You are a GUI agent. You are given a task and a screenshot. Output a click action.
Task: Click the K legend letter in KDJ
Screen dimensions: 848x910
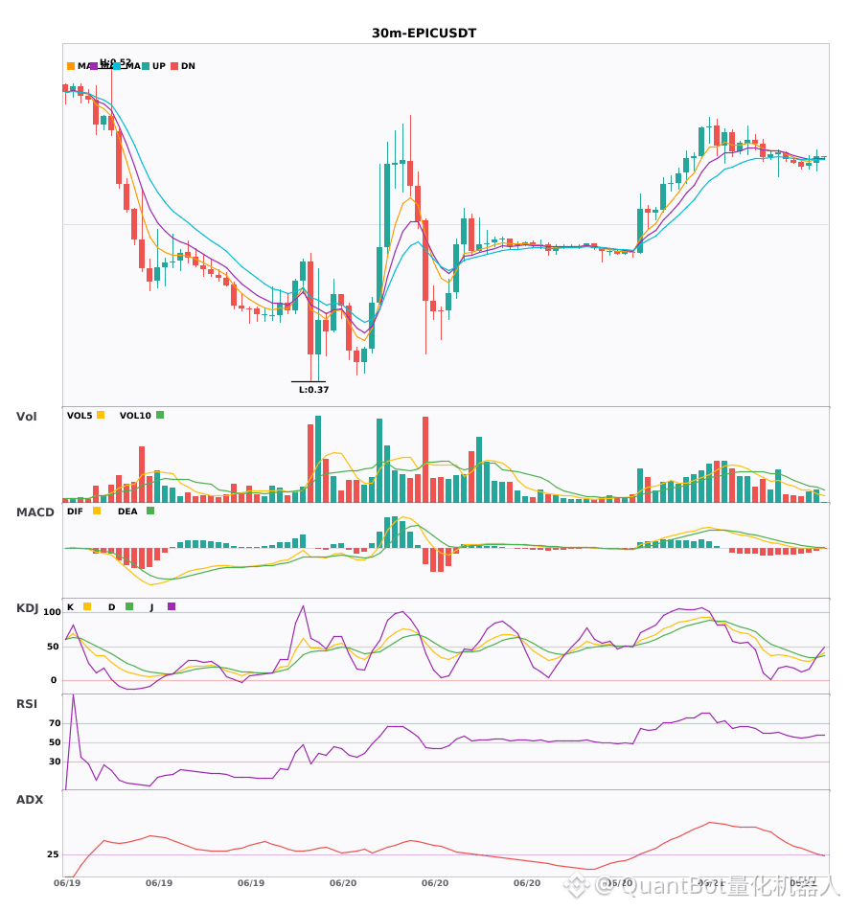tap(70, 607)
